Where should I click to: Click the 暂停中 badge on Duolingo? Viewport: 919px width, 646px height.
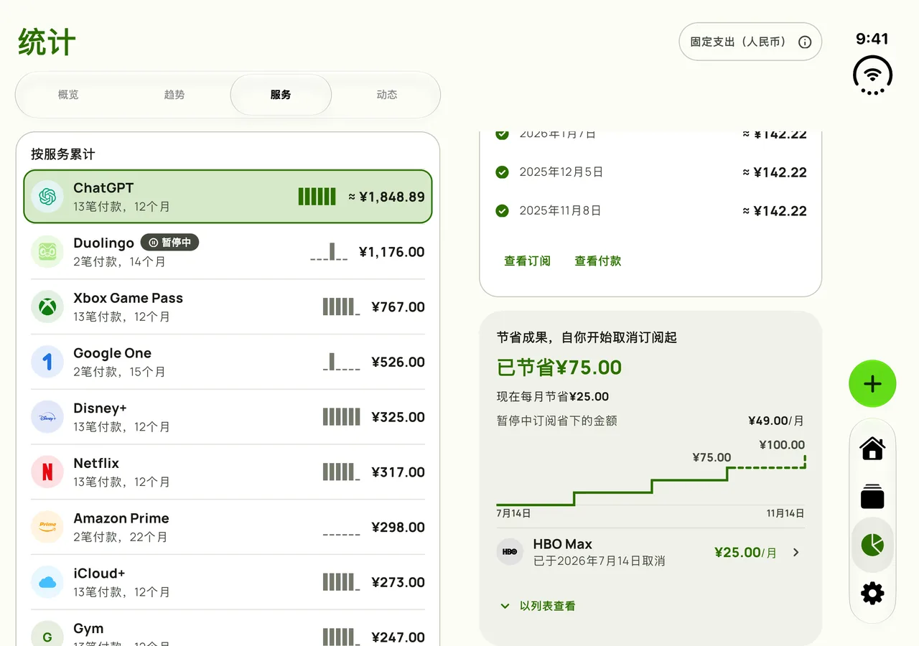coord(169,243)
